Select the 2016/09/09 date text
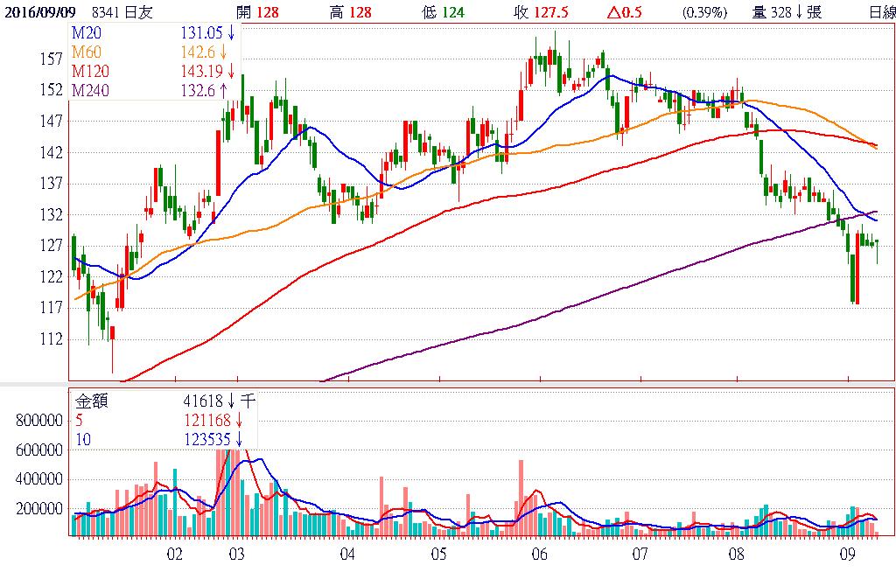The height and width of the screenshot is (579, 896). pos(40,12)
